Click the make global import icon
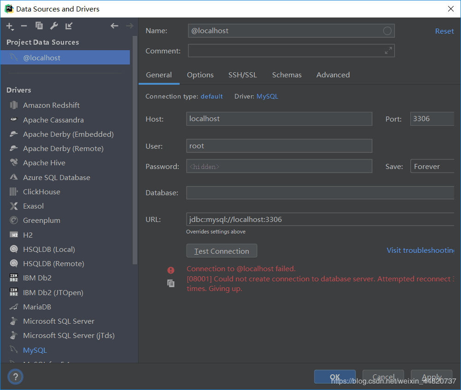The image size is (461, 390). coord(69,26)
